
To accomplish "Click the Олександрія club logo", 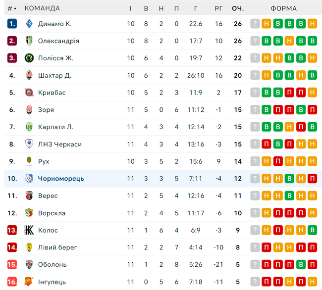I will (x=29, y=41).
